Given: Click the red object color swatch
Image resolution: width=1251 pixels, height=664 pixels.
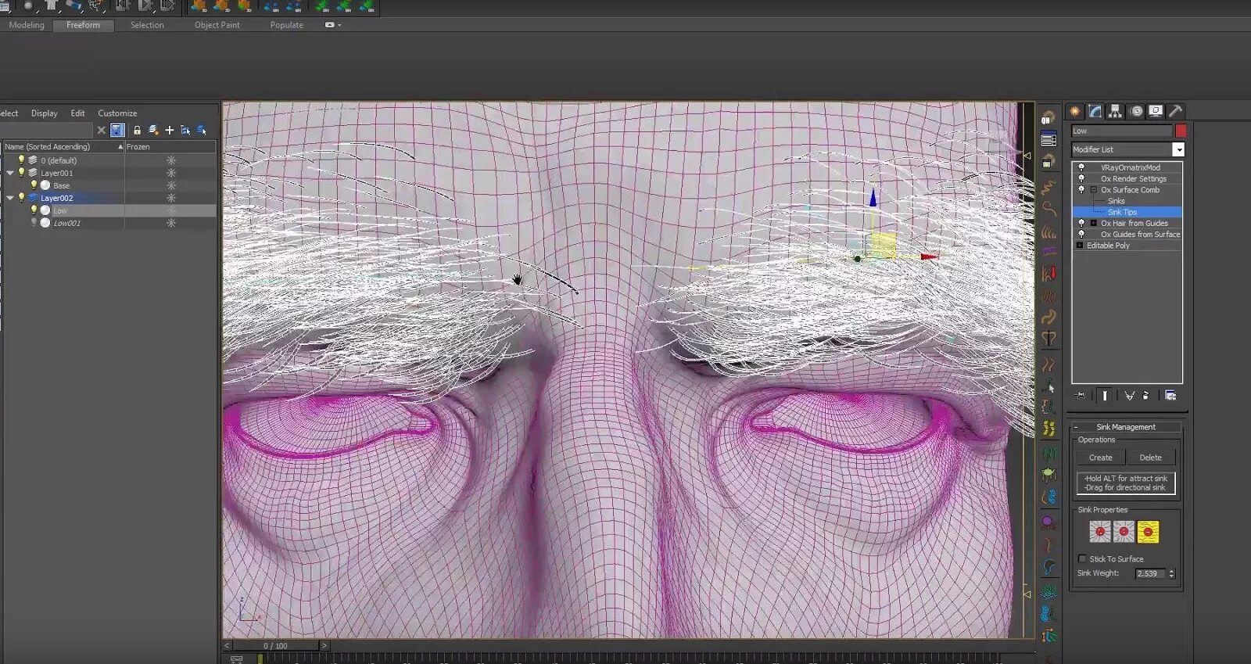Looking at the screenshot, I should (1181, 131).
